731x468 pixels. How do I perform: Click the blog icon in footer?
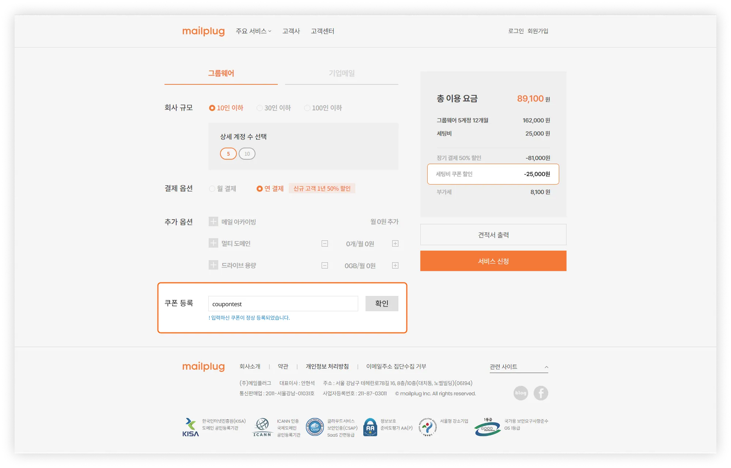tap(520, 393)
